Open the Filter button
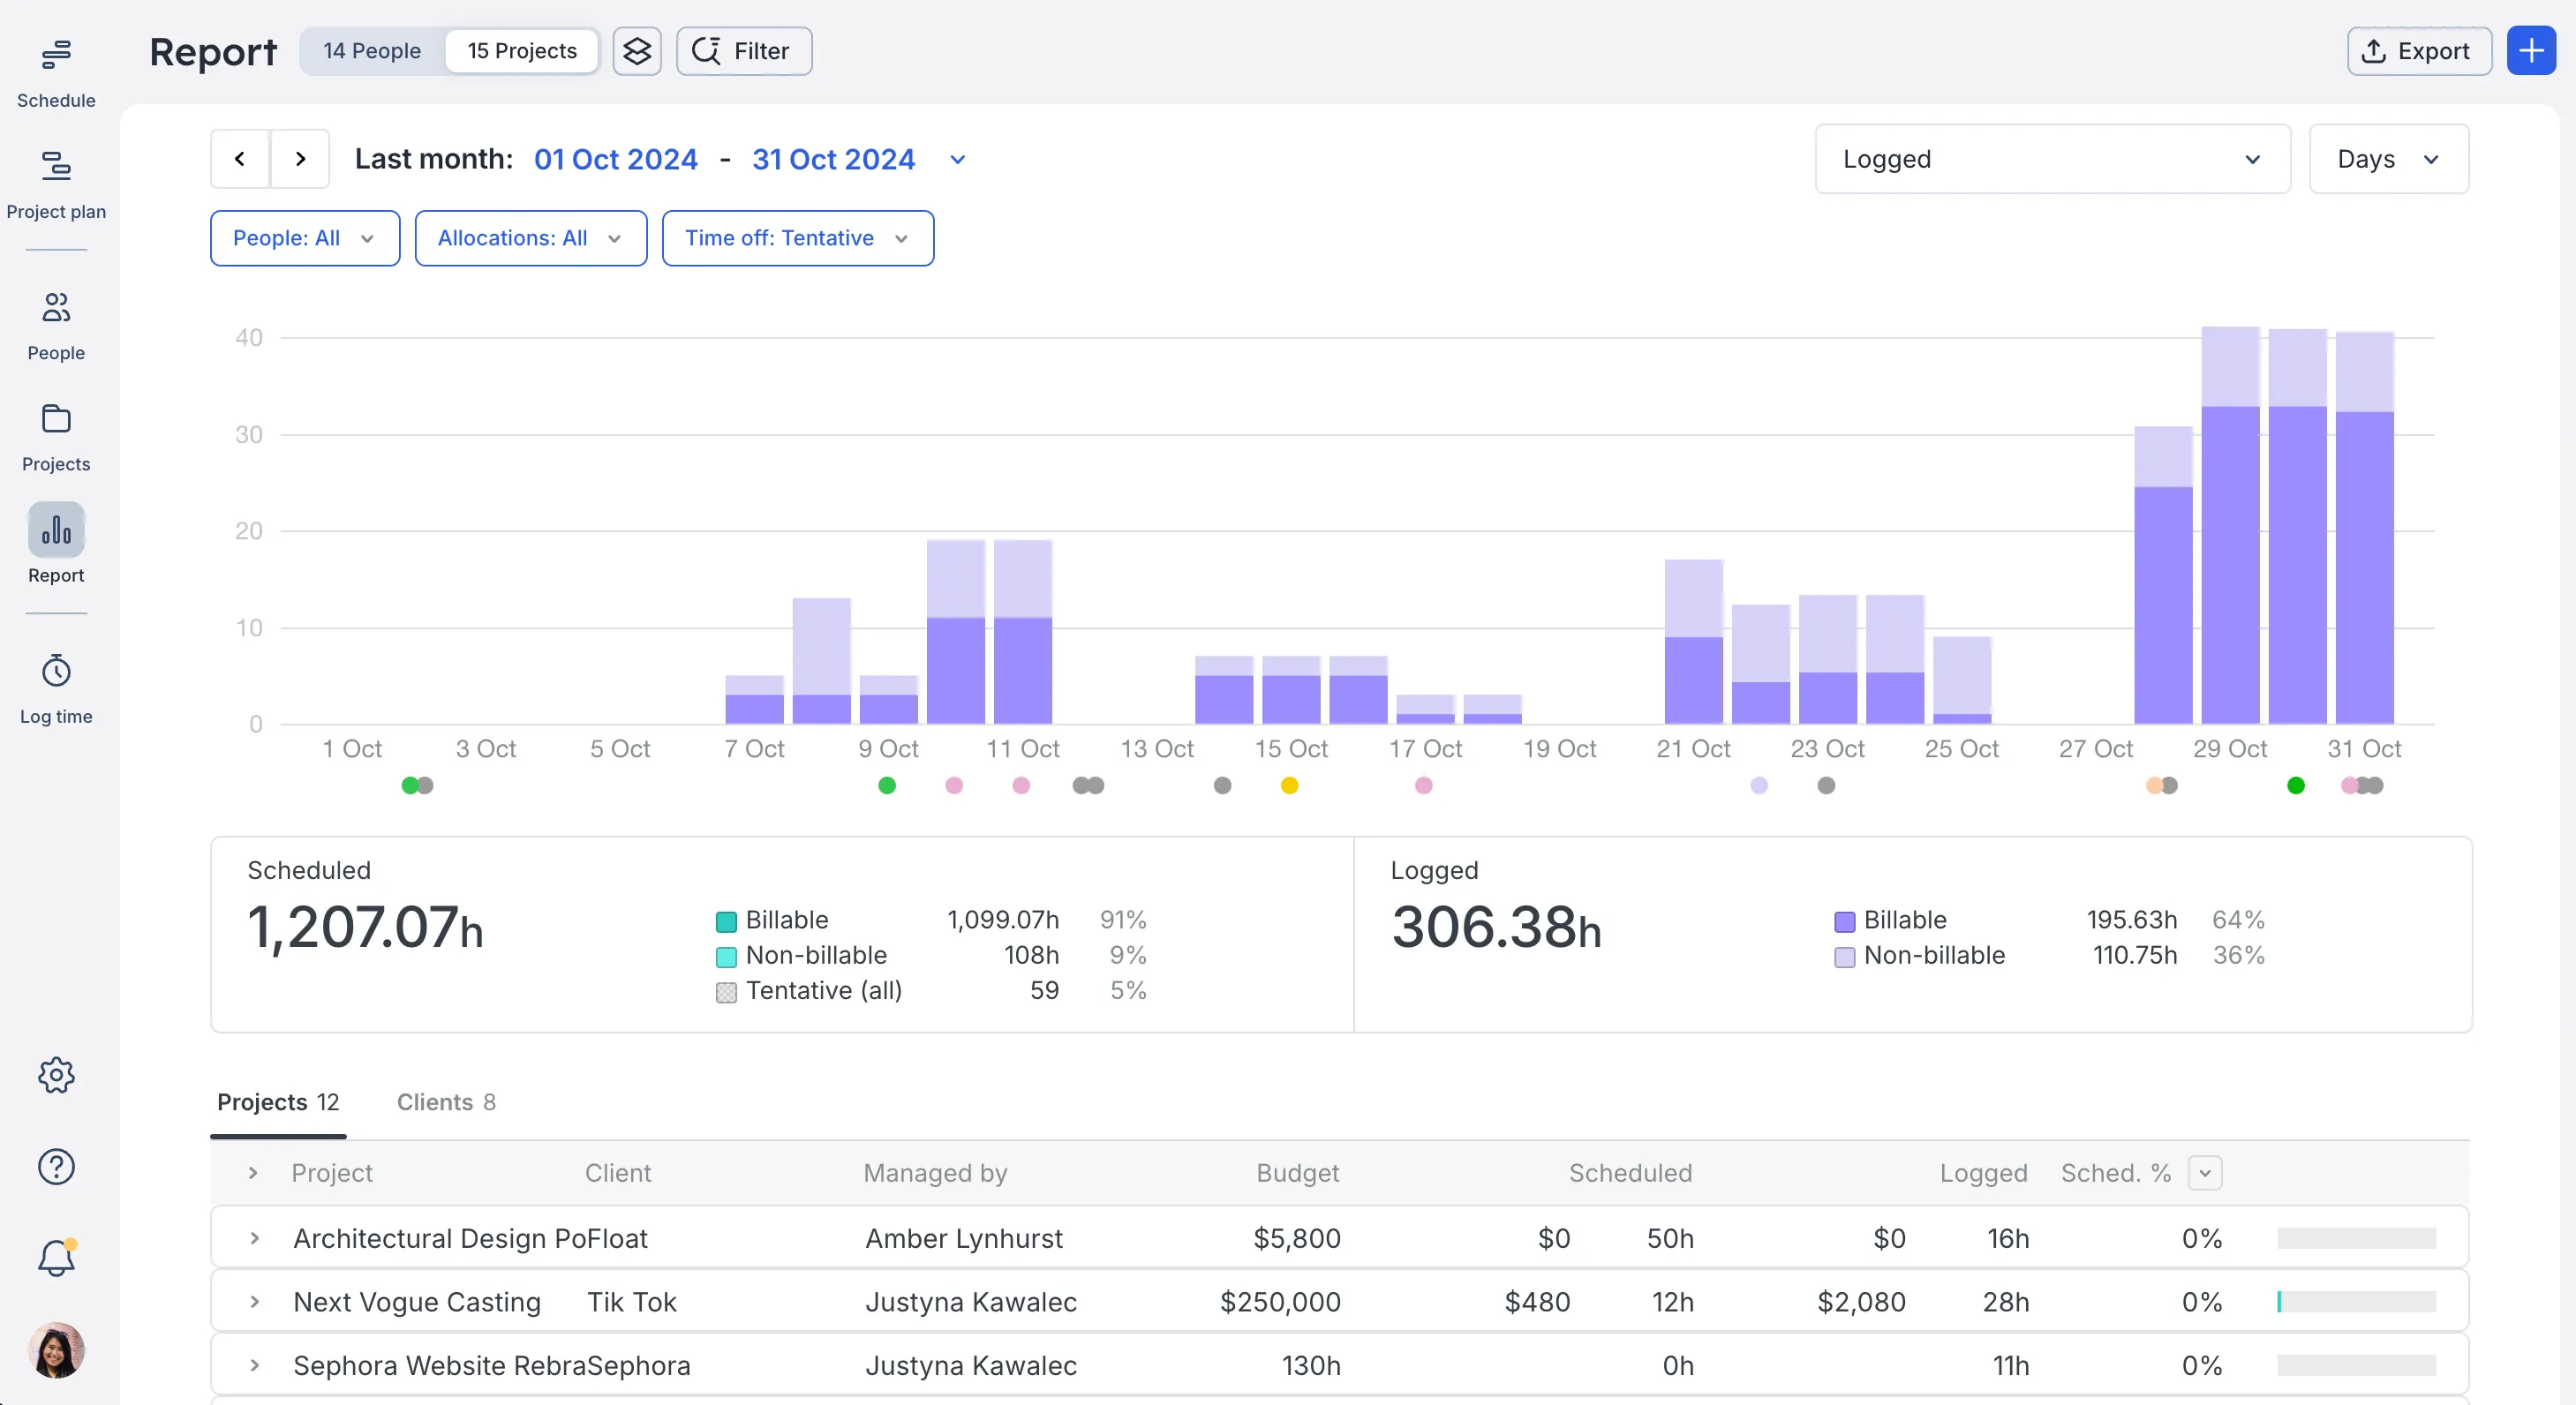2576x1405 pixels. point(744,51)
